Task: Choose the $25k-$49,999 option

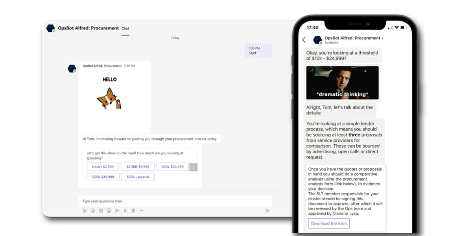Action: (103, 177)
